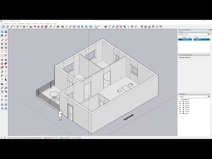Click Zoom Window in the camera toolbar
Image resolution: width=212 pixels, height=159 pixels.
117,26
